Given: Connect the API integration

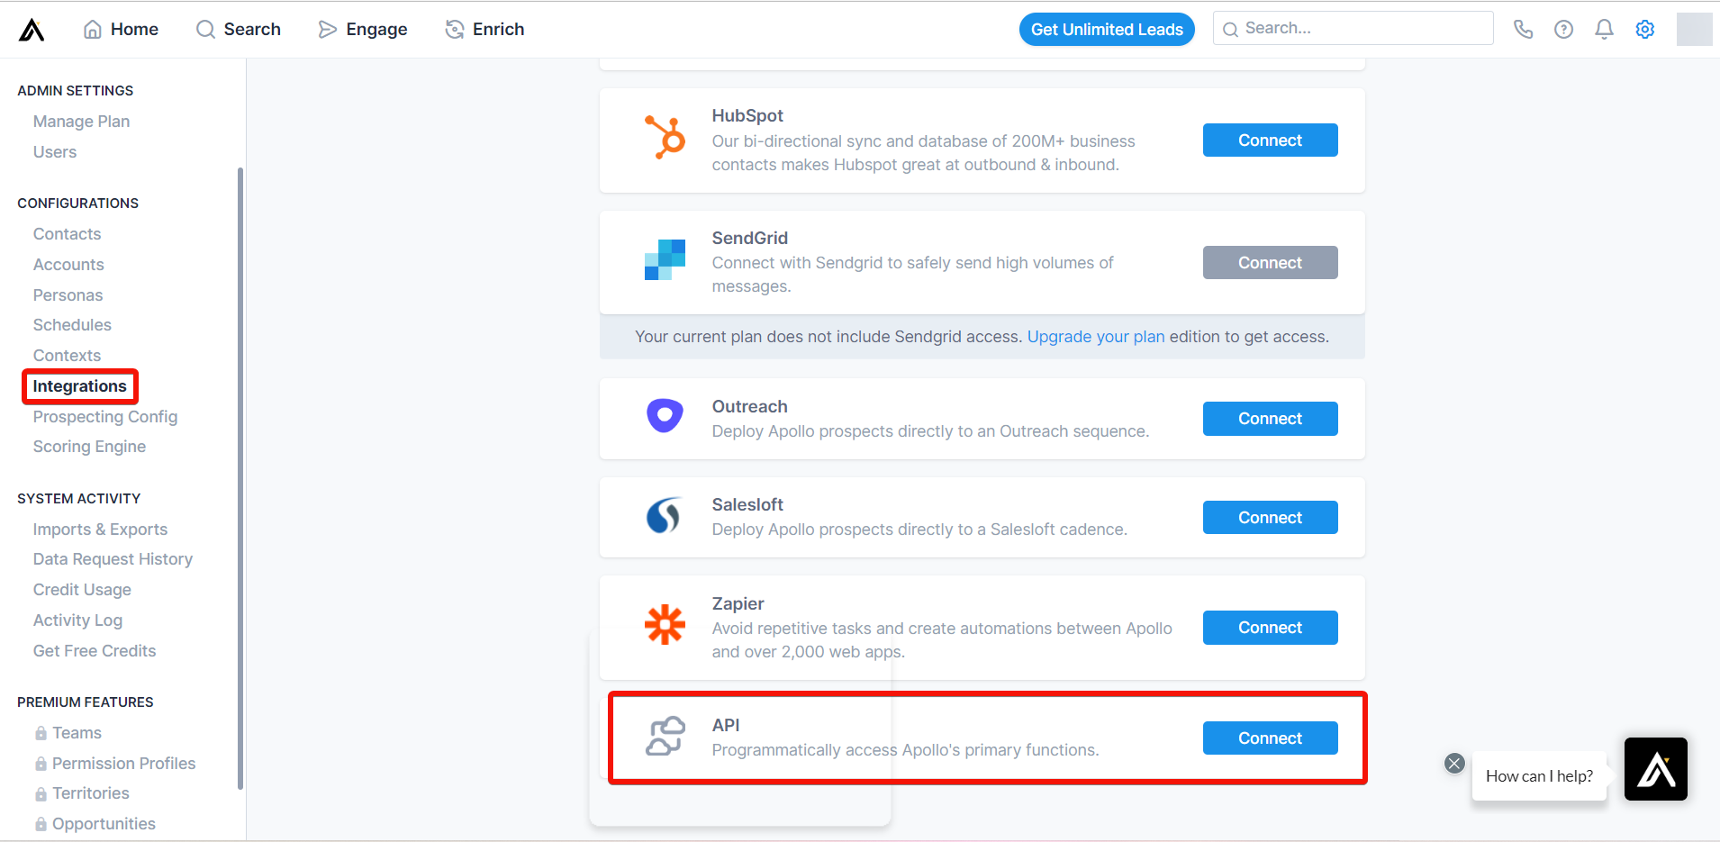Looking at the screenshot, I should tap(1270, 738).
